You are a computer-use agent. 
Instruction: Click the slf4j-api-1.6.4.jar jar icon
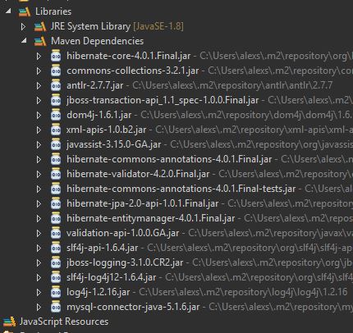[x=56, y=248]
